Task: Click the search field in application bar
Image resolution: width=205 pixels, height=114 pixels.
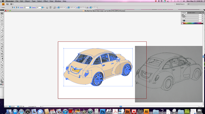Action: click(x=197, y=4)
